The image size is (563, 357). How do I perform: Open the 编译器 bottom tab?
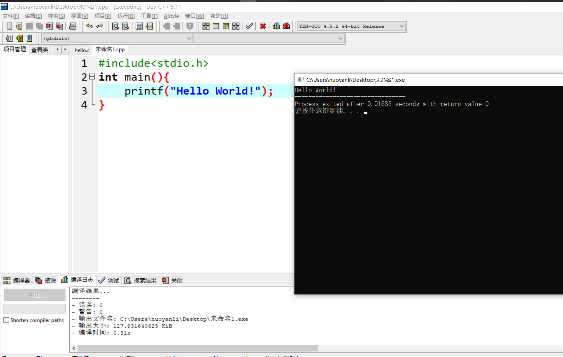coord(17,280)
